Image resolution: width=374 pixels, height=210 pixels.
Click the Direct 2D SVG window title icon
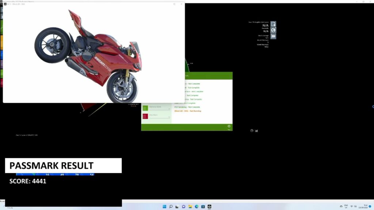[5, 4]
